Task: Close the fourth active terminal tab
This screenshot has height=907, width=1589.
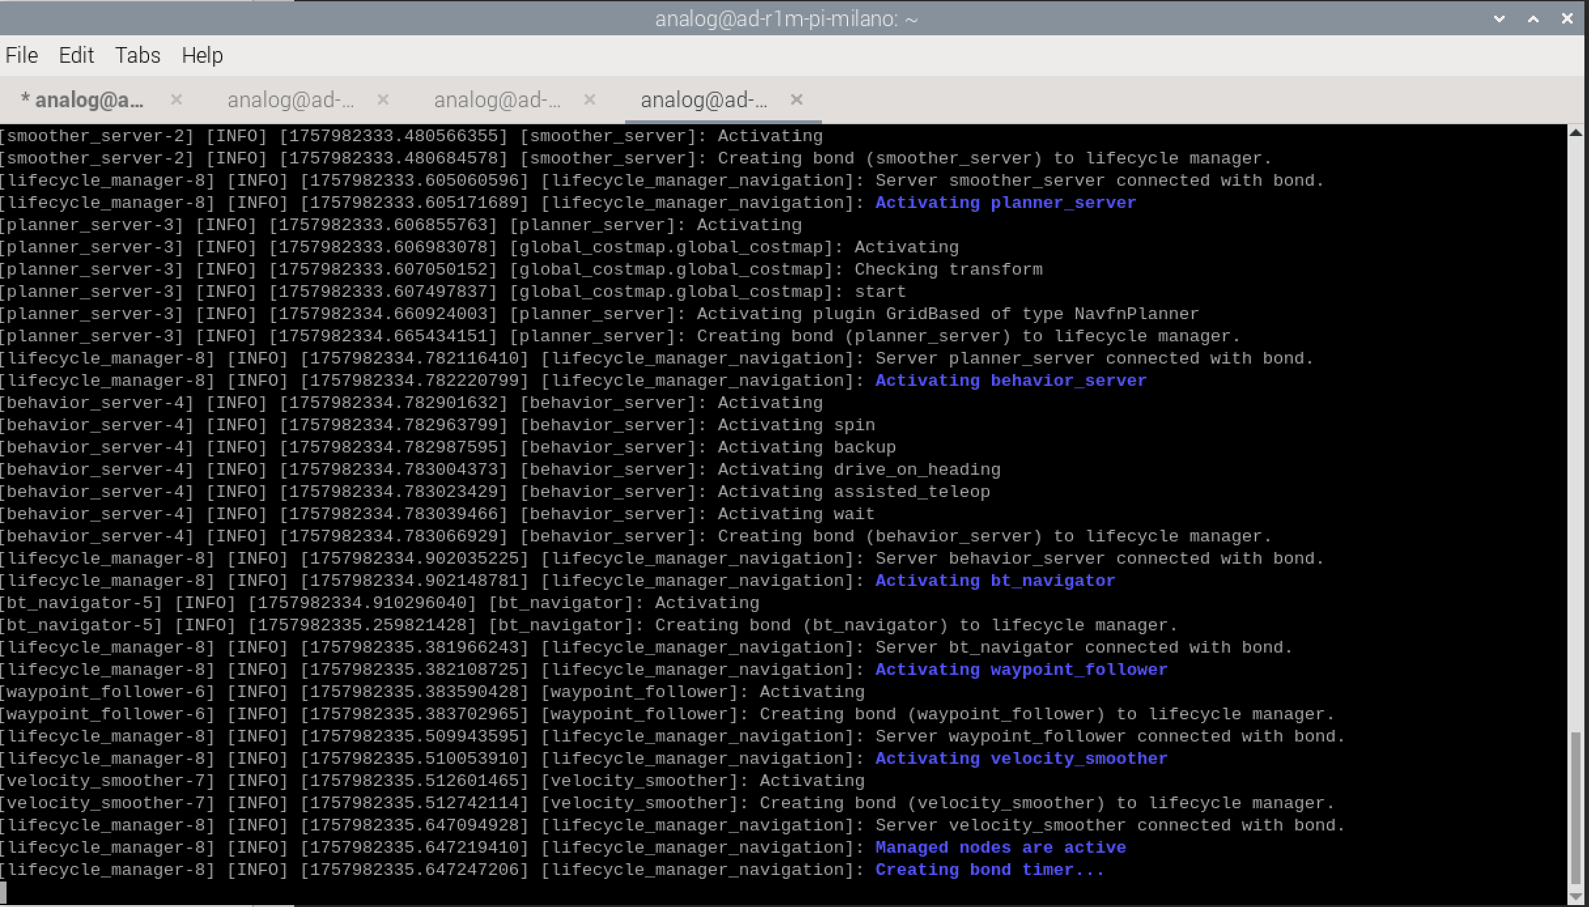Action: [x=796, y=99]
